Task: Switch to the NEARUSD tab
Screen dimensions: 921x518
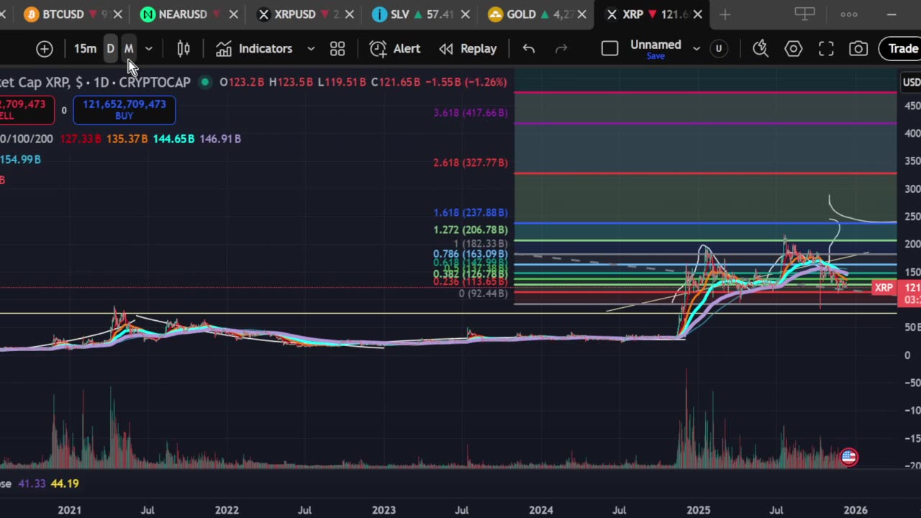Action: pyautogui.click(x=183, y=14)
